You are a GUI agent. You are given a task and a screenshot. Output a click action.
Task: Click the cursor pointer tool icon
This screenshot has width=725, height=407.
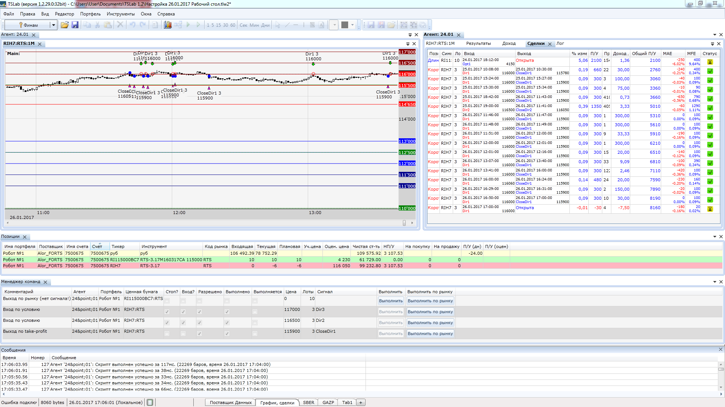(x=278, y=25)
